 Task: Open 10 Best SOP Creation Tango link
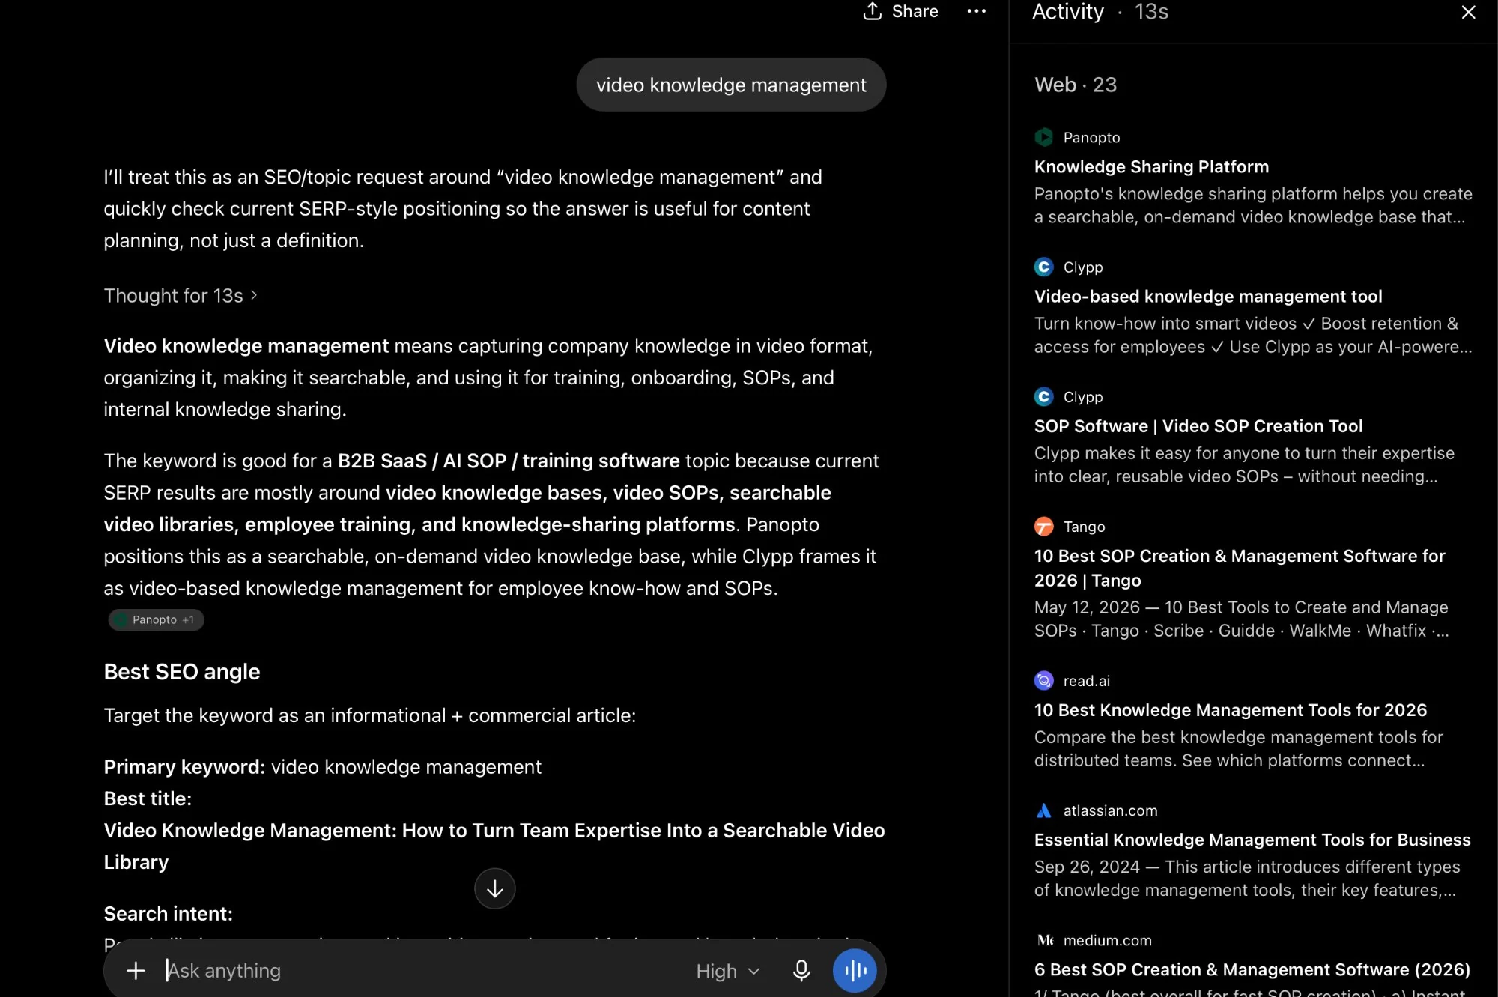click(x=1239, y=568)
